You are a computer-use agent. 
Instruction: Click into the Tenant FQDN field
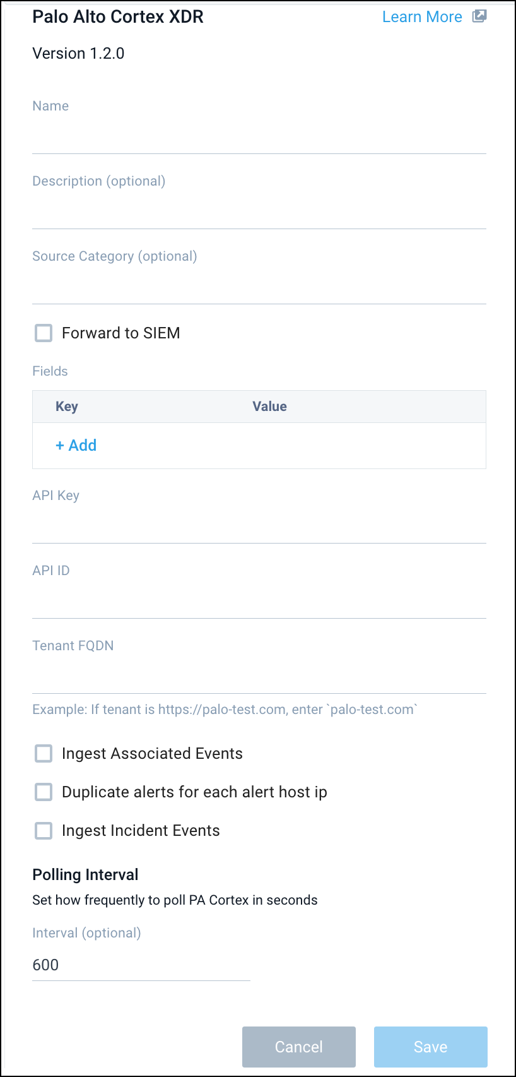click(259, 678)
